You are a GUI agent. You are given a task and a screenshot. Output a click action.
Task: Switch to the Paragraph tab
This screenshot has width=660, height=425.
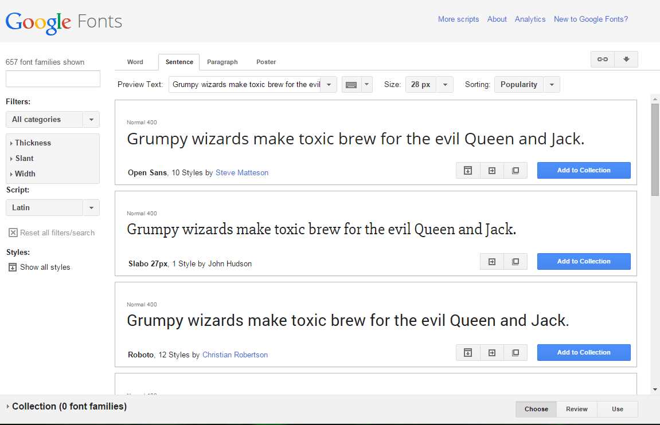(x=222, y=62)
